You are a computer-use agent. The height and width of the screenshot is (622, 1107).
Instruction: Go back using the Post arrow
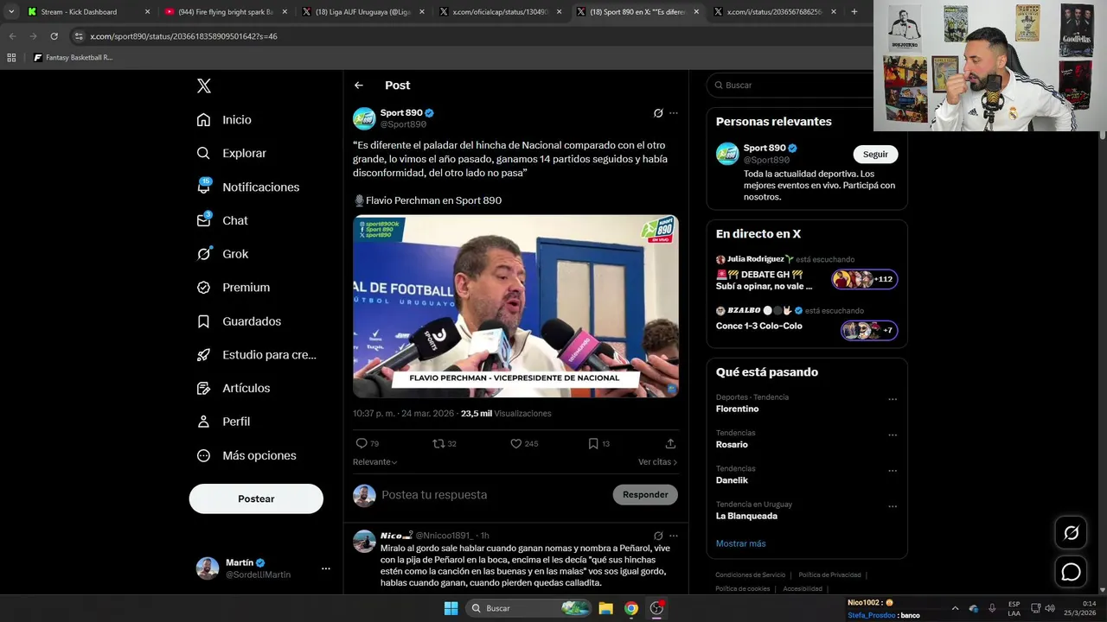[x=359, y=86]
